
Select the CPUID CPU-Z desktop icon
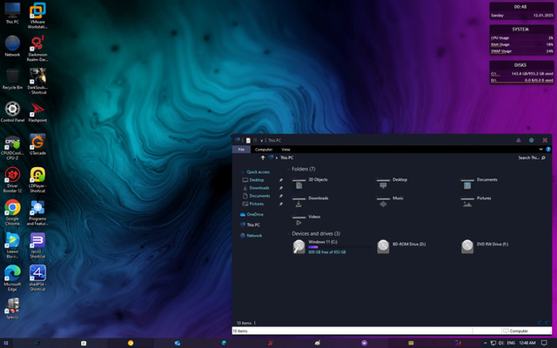tap(12, 147)
